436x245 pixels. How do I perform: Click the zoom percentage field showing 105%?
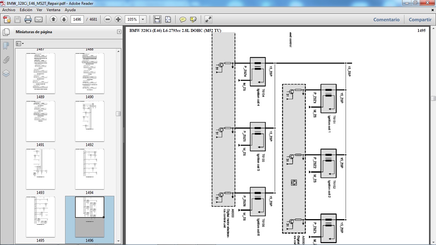click(x=132, y=19)
